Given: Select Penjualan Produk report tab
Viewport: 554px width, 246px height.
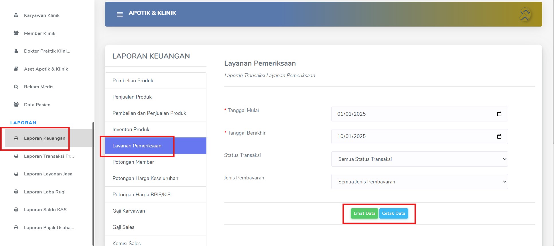Looking at the screenshot, I should click(x=156, y=97).
